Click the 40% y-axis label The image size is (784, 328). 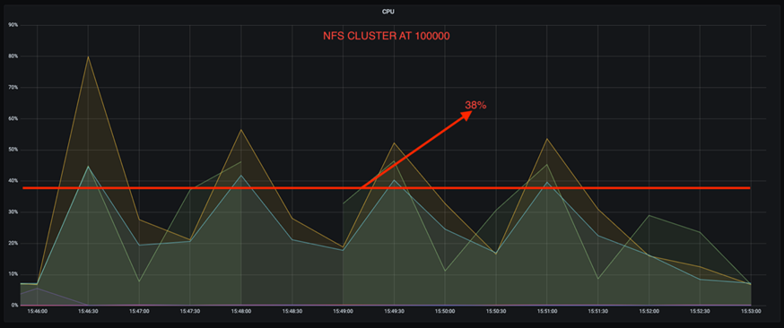pyautogui.click(x=13, y=181)
